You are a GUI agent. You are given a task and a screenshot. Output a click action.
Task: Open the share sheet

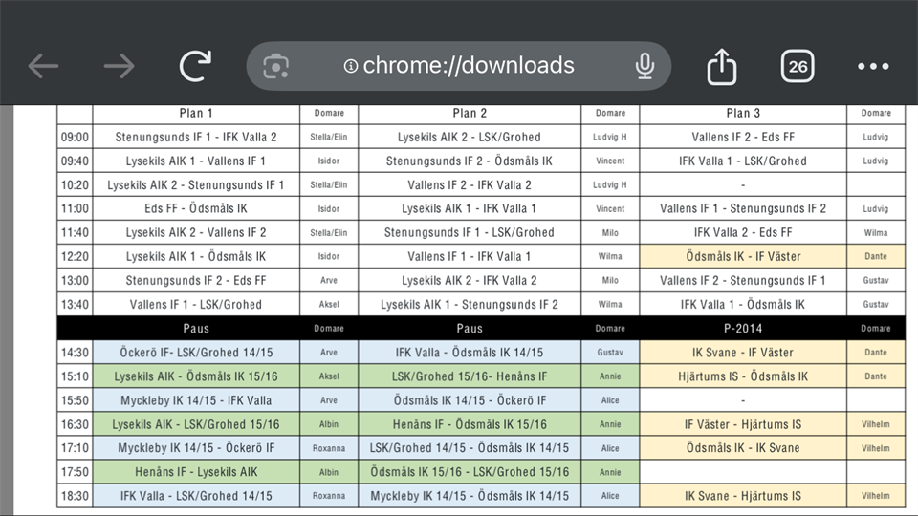click(722, 66)
